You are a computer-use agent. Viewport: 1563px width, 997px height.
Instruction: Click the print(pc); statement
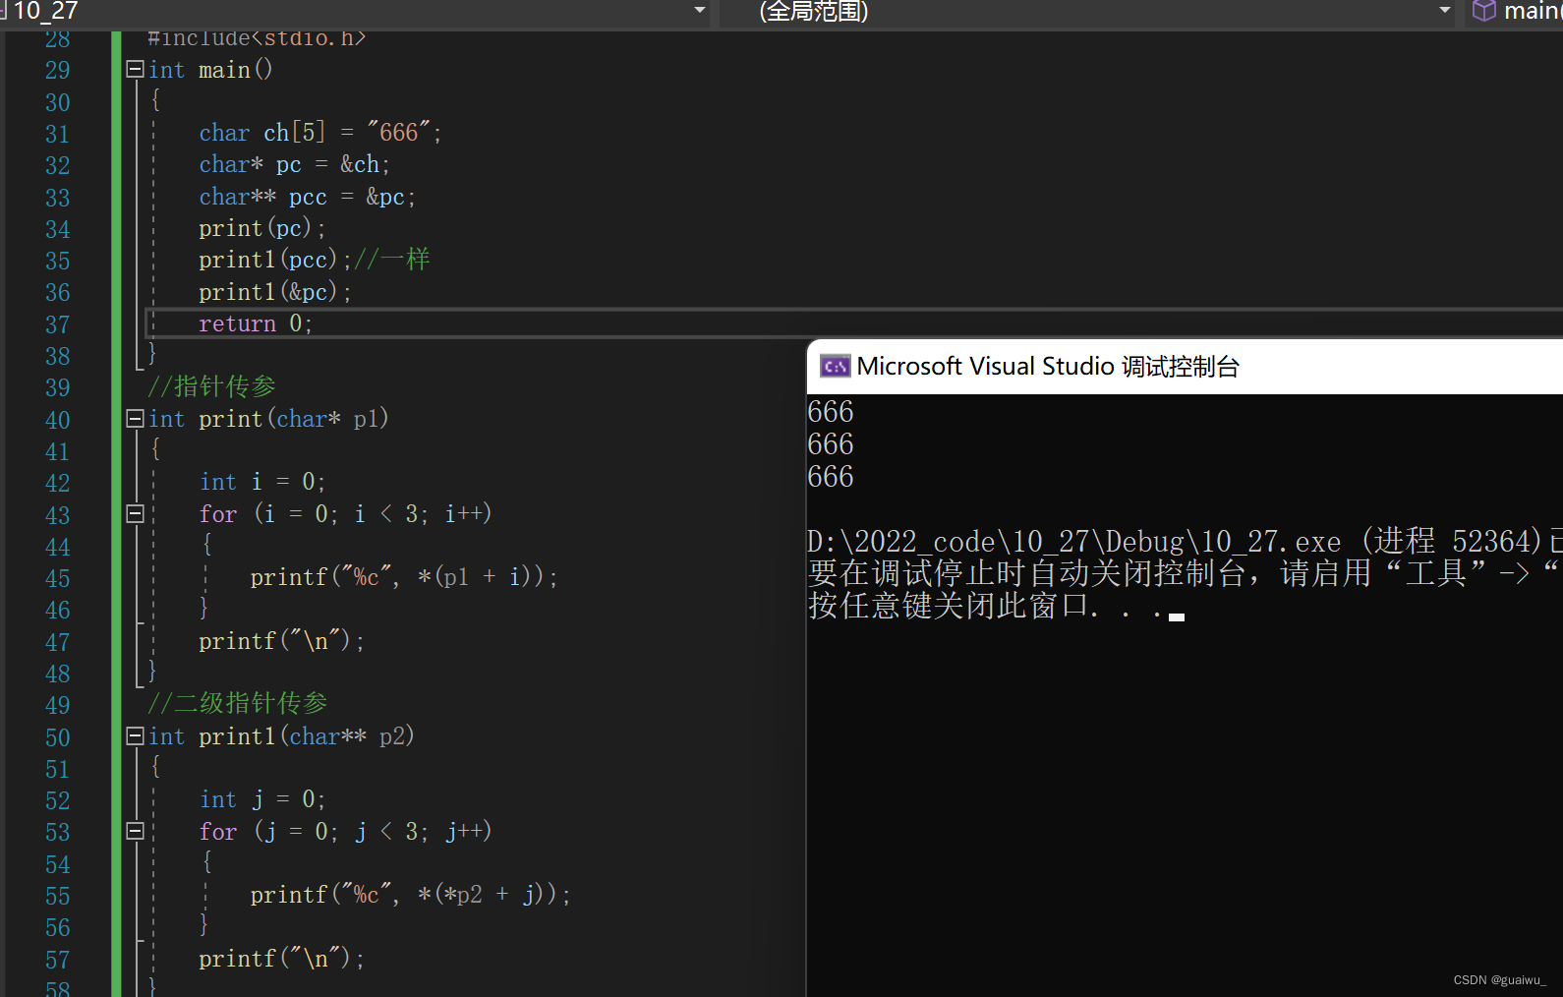tap(261, 228)
